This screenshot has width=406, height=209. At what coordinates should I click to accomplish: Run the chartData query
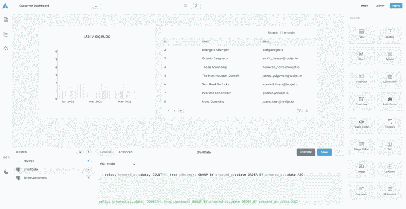pyautogui.click(x=88, y=169)
